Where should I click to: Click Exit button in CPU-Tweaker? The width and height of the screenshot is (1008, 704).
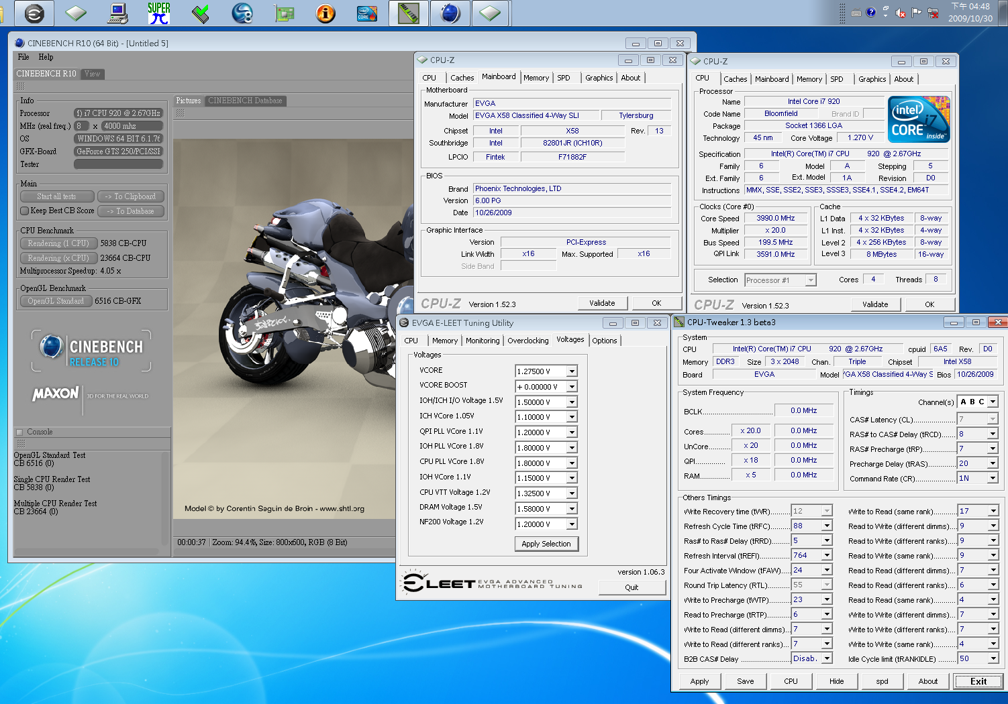coord(978,681)
